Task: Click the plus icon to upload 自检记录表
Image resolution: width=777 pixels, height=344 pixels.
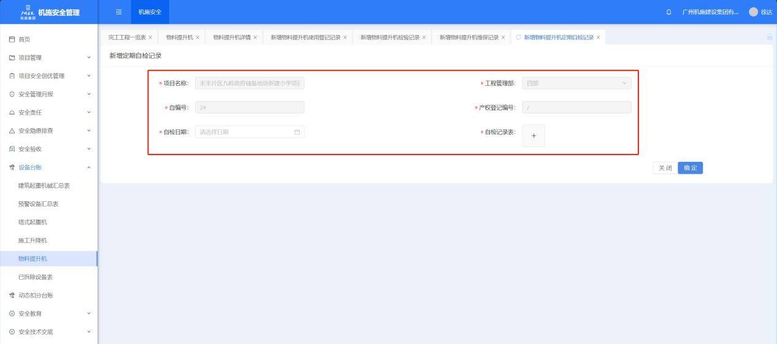Action: [534, 136]
